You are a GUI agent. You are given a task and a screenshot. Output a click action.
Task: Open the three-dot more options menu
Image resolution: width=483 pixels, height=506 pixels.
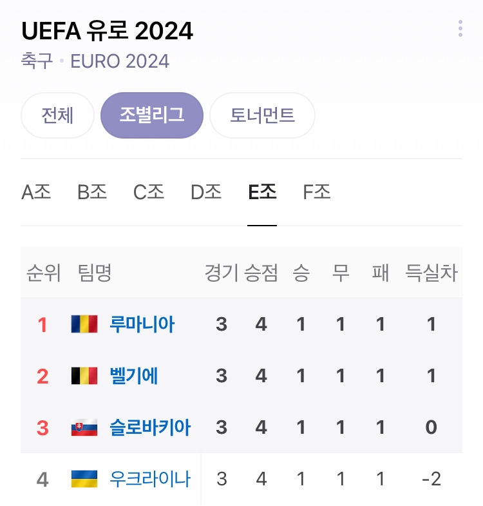pyautogui.click(x=460, y=28)
